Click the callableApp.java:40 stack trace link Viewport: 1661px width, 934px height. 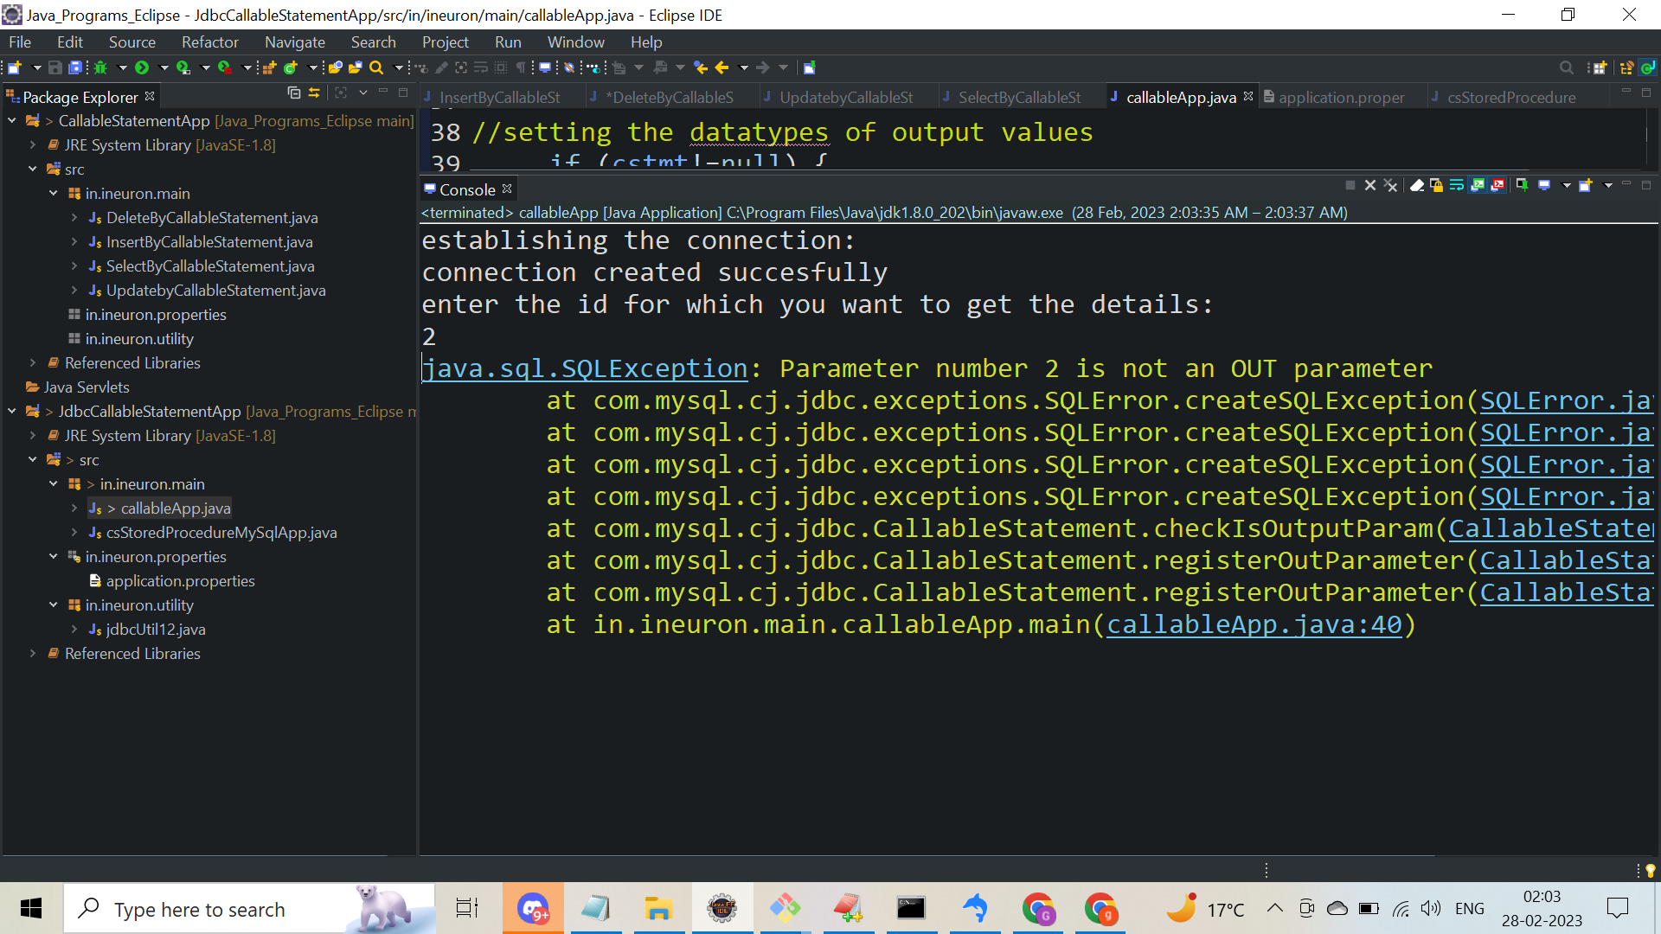tap(1254, 624)
